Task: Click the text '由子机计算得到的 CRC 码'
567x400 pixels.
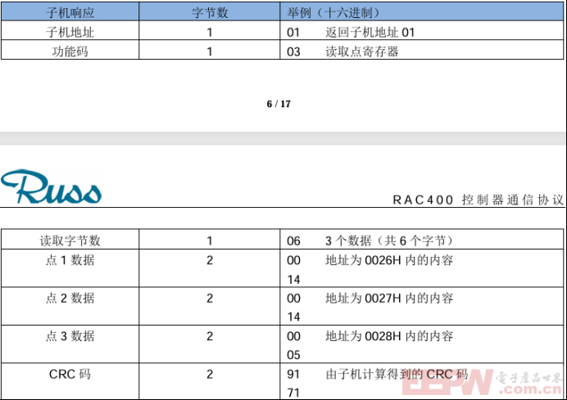Action: [397, 374]
